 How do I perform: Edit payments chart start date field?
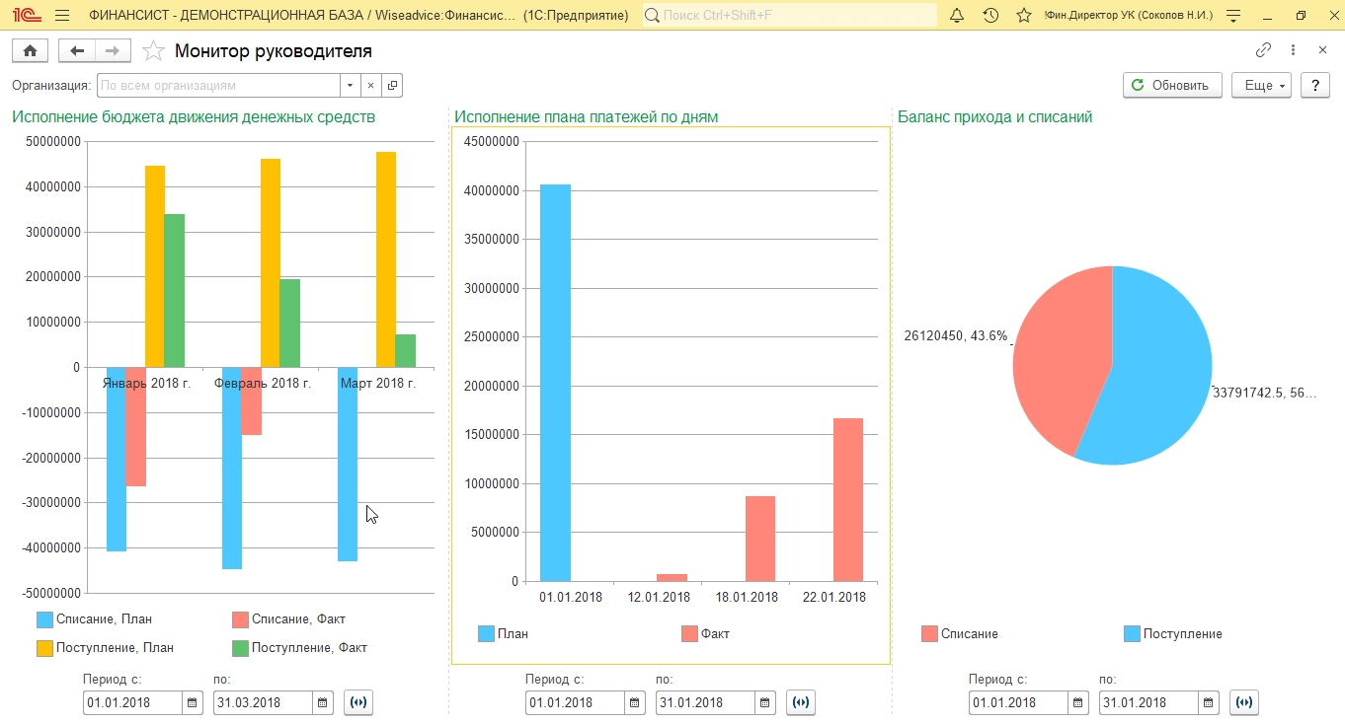click(576, 703)
